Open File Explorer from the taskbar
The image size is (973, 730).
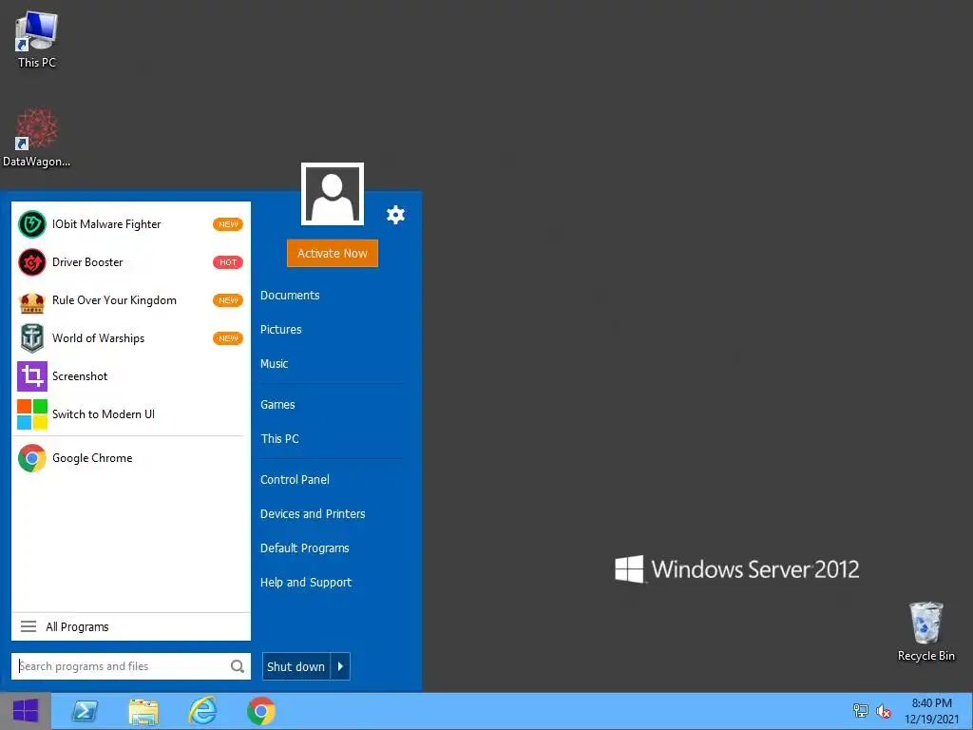[143, 711]
